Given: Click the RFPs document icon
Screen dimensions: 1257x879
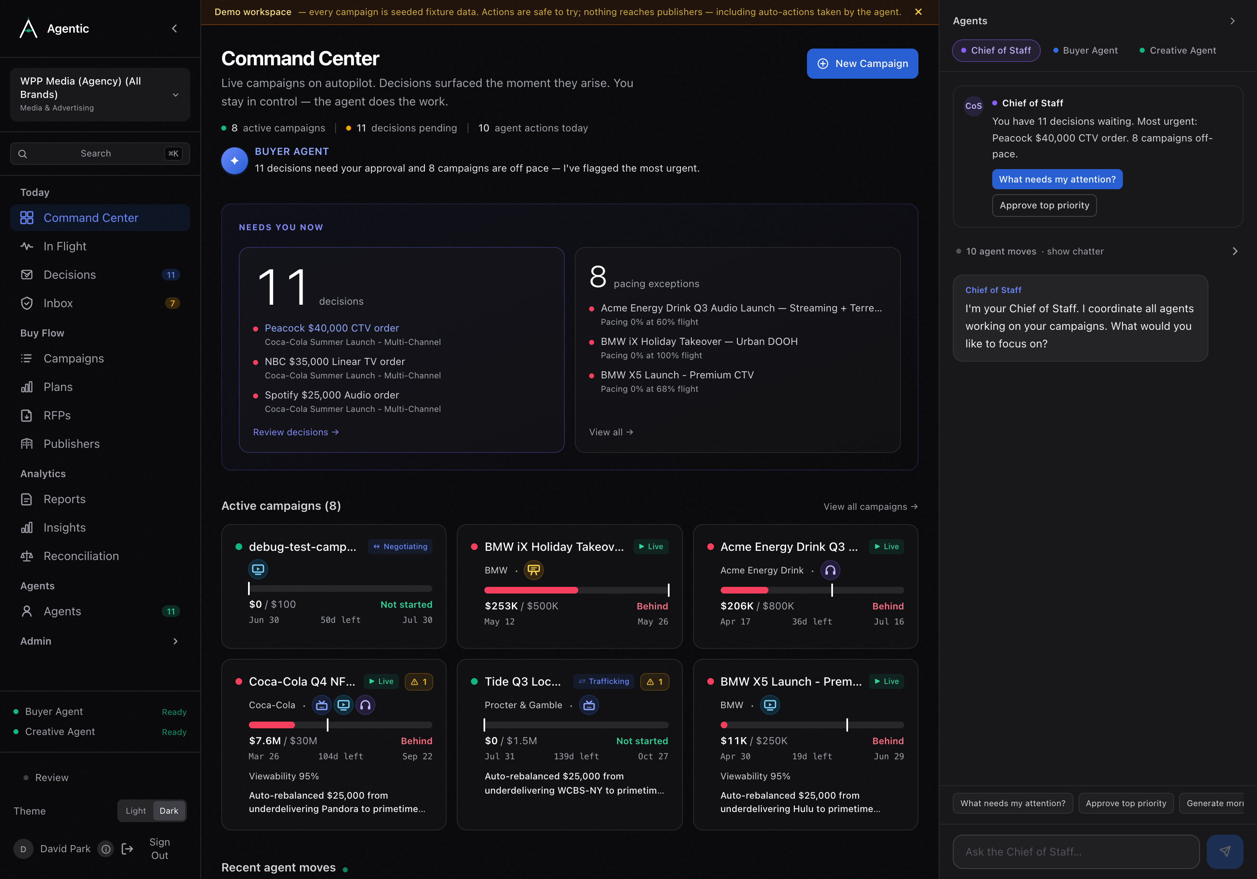Looking at the screenshot, I should point(26,415).
